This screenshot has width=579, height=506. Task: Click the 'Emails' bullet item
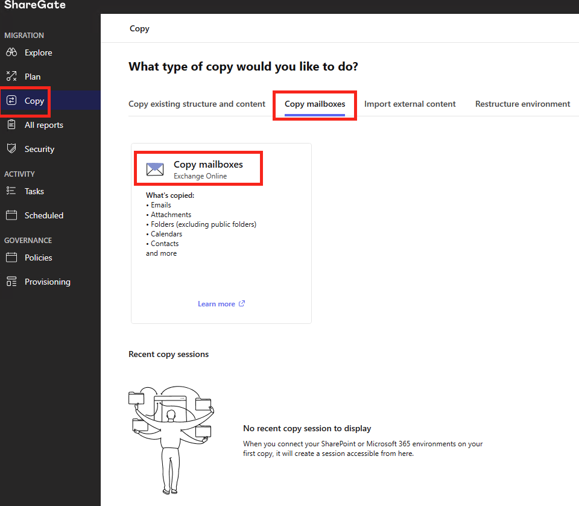[160, 204]
